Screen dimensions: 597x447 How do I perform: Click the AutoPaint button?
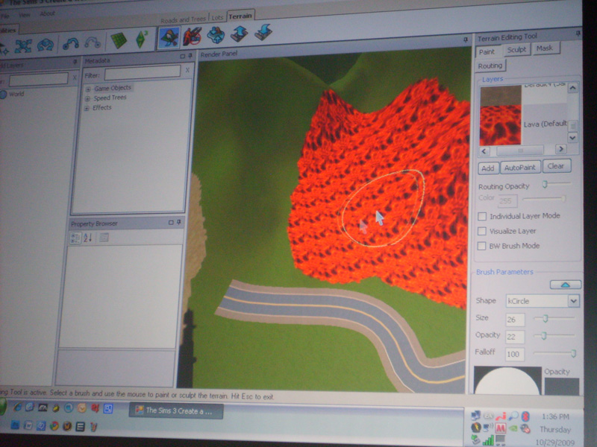click(x=519, y=167)
